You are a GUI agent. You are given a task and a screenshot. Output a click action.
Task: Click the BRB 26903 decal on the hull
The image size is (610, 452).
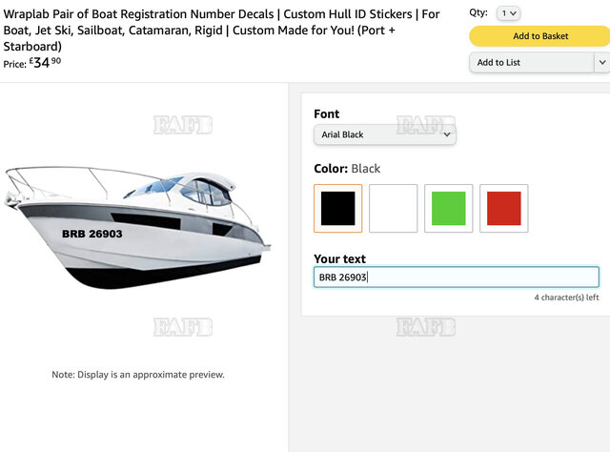pos(92,235)
